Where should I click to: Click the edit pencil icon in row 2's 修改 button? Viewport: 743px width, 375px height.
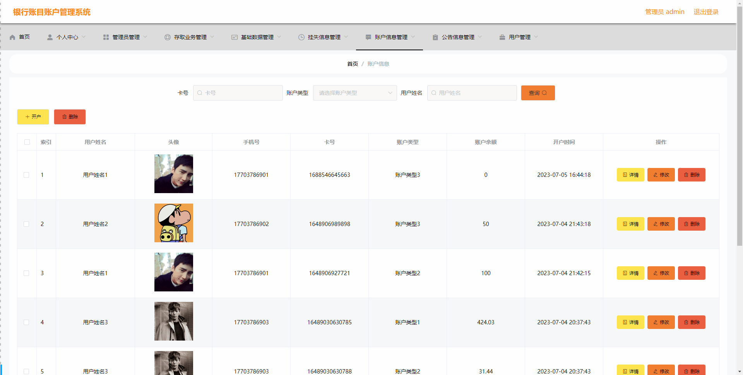[656, 224]
